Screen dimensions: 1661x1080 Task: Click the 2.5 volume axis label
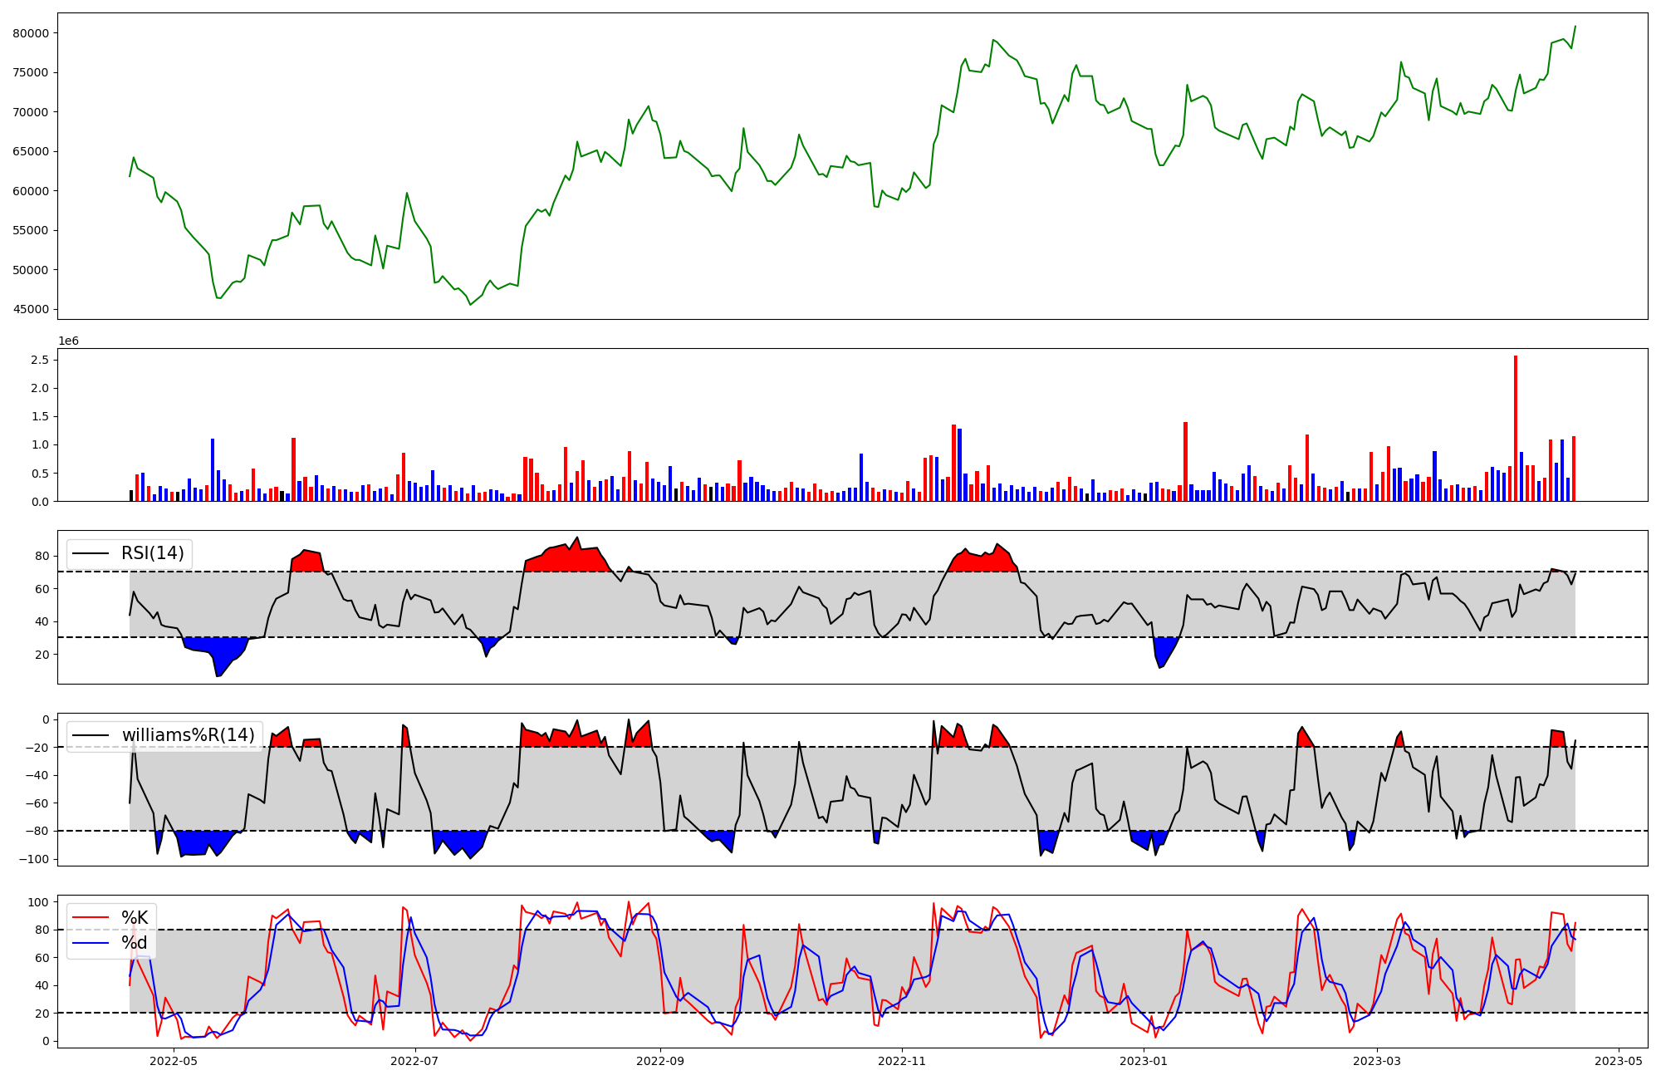pos(40,360)
